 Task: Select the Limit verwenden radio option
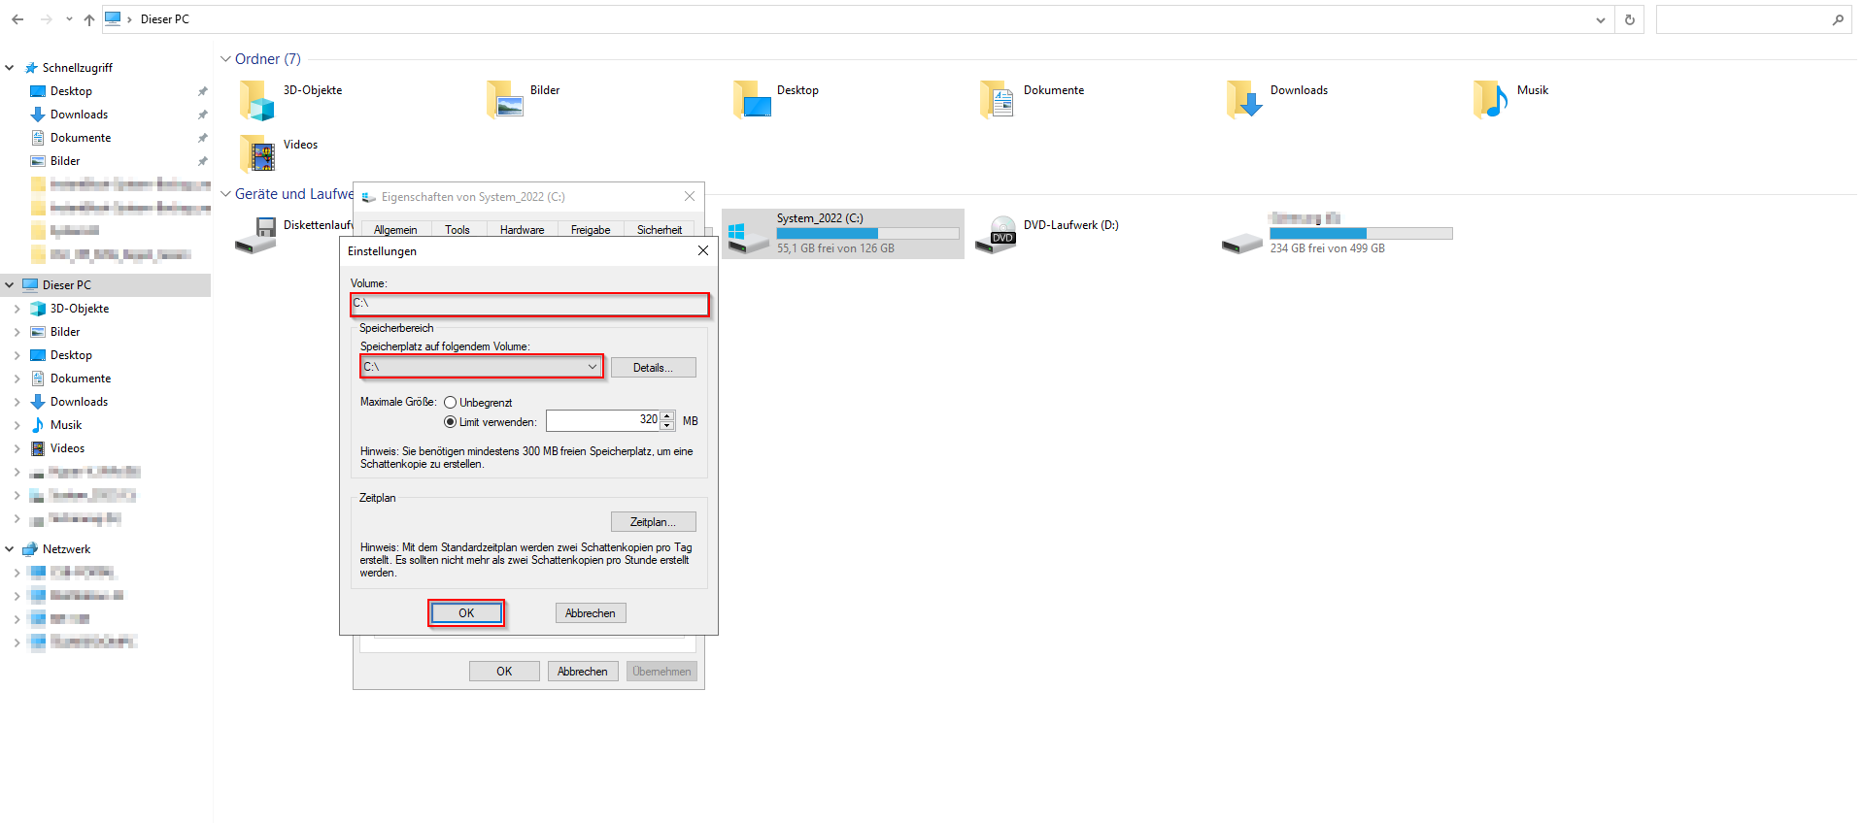(451, 422)
